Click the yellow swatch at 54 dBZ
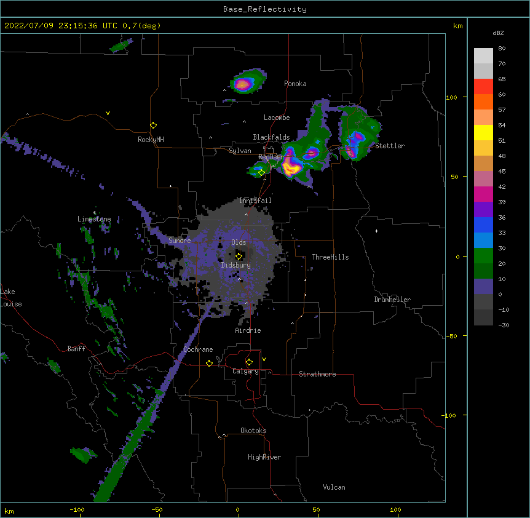This screenshot has height=518, width=530. click(x=483, y=132)
